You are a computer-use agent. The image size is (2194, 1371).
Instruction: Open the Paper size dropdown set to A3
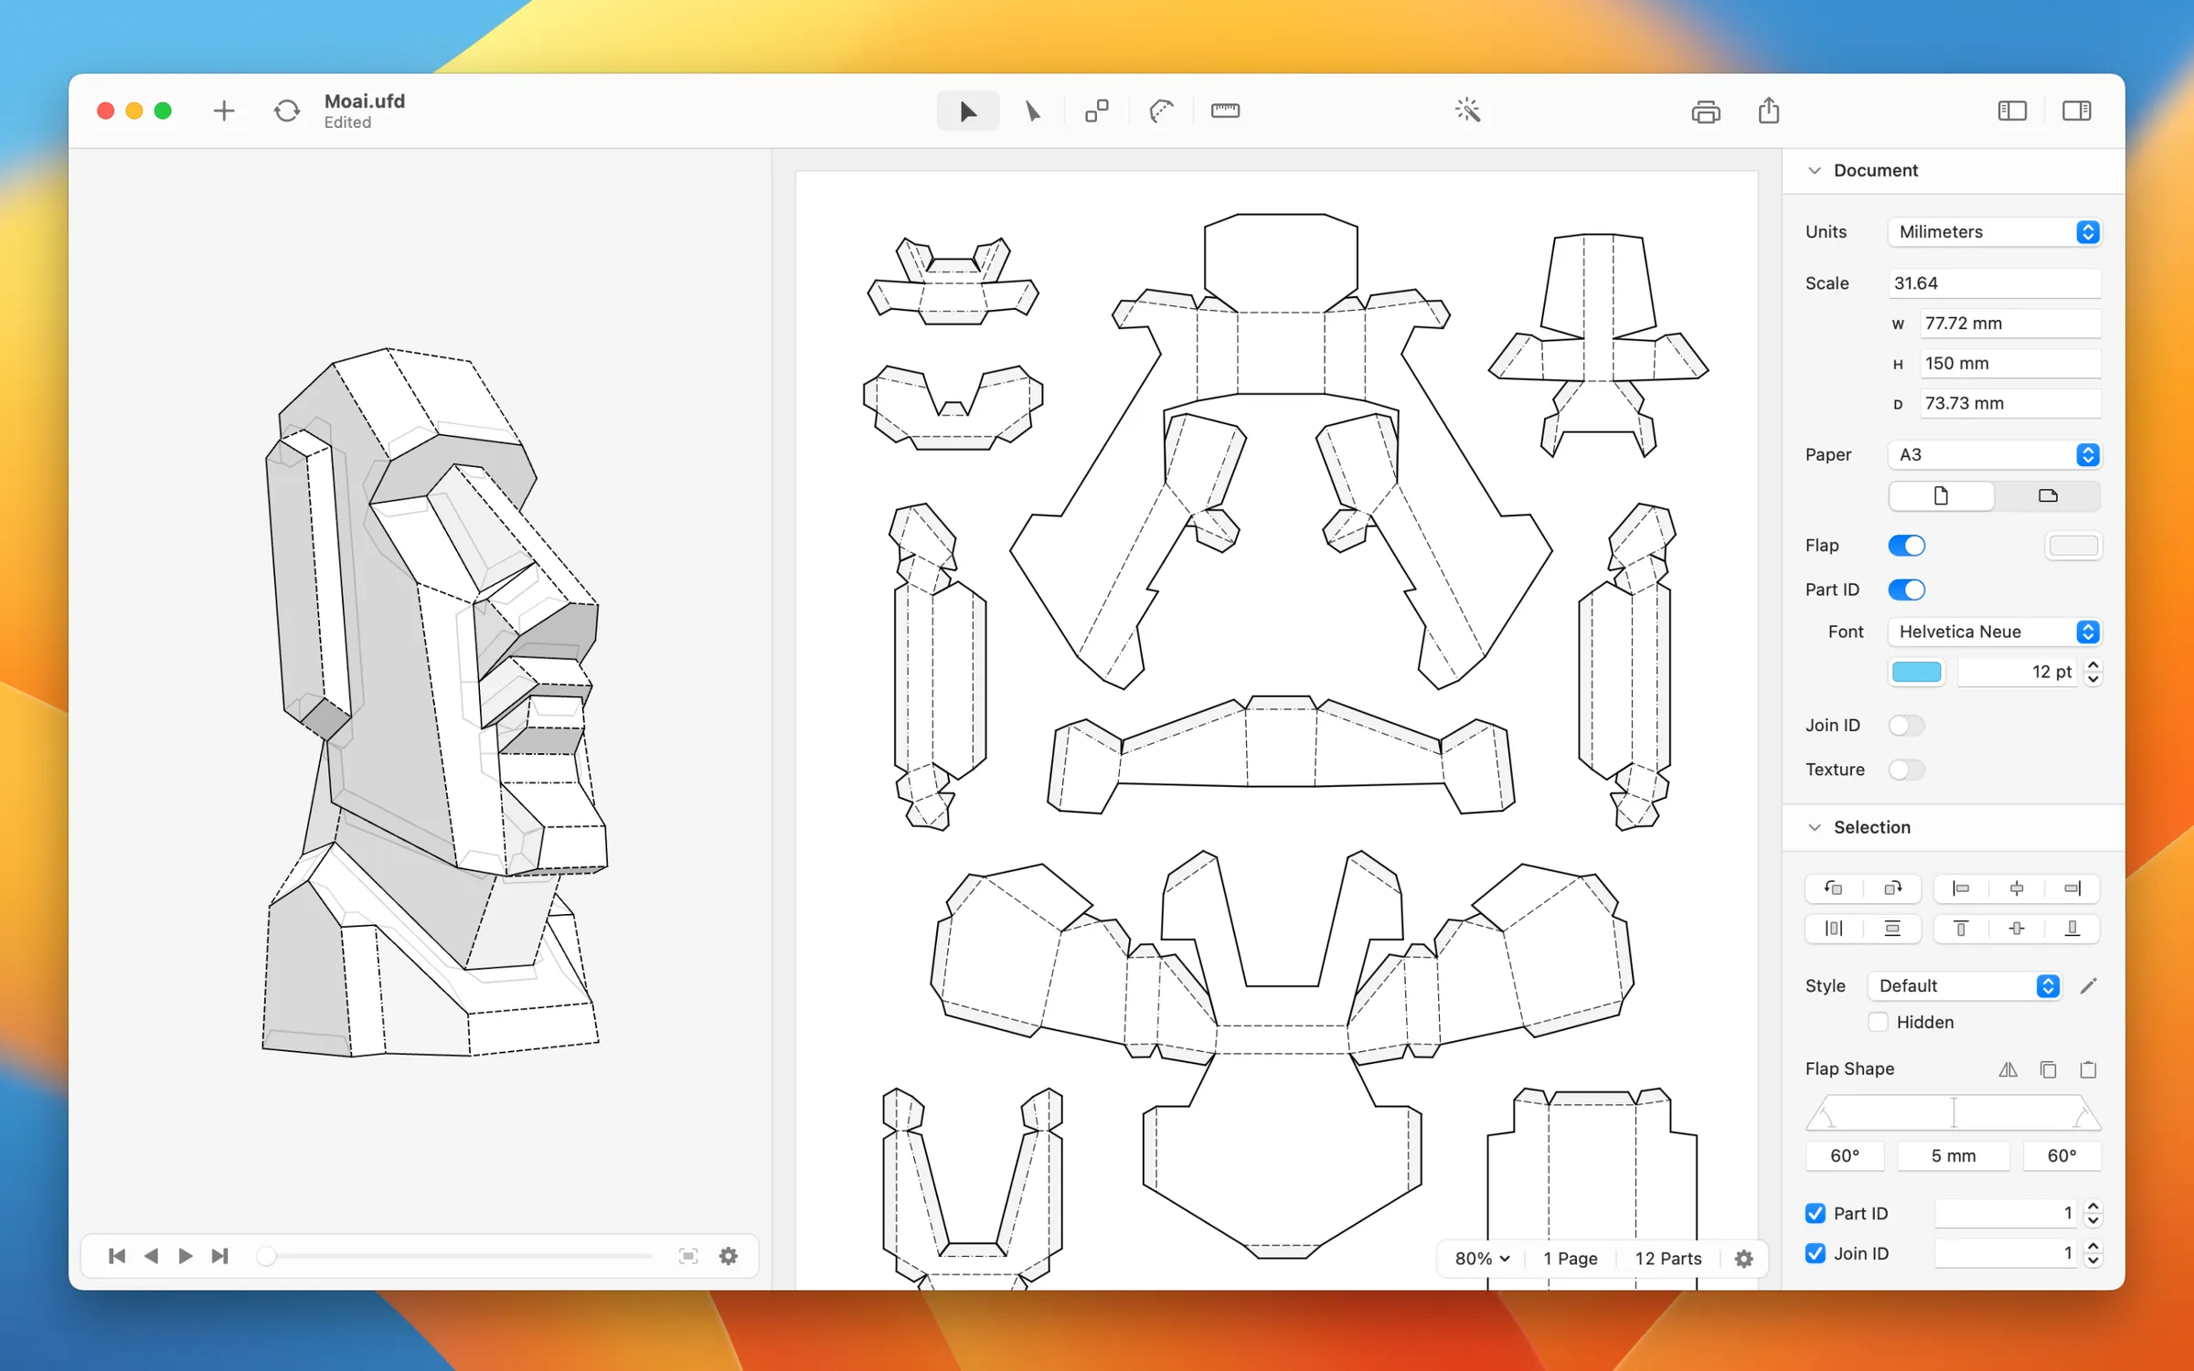tap(1994, 454)
